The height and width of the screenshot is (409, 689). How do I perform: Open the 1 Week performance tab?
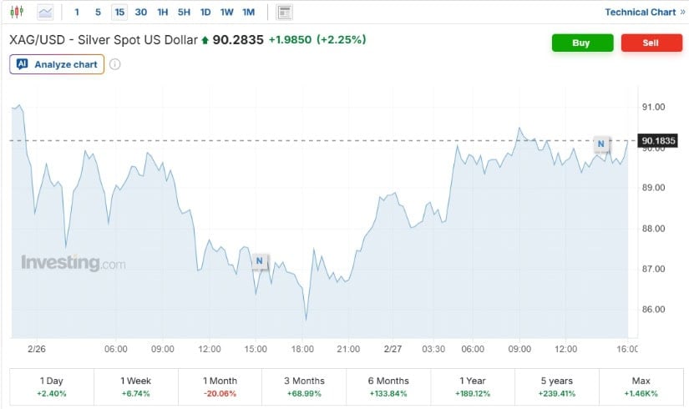coord(135,386)
